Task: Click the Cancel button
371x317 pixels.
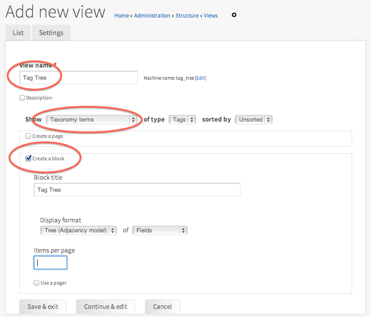Action: [162, 307]
